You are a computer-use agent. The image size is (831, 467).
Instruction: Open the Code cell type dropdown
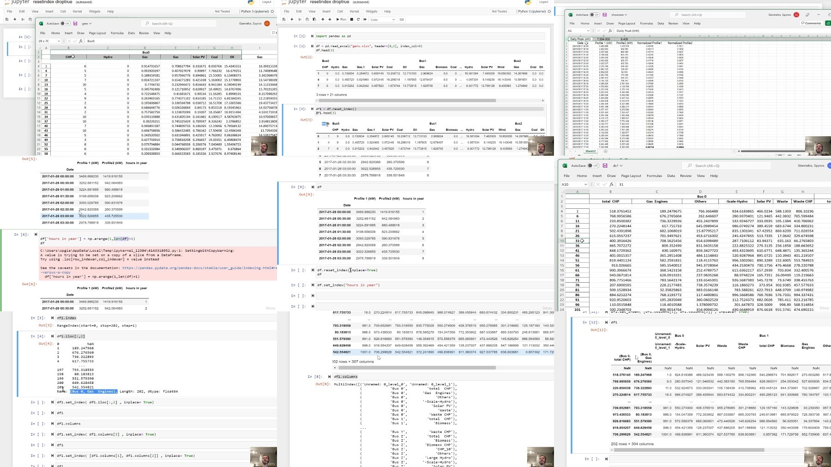pyautogui.click(x=383, y=19)
